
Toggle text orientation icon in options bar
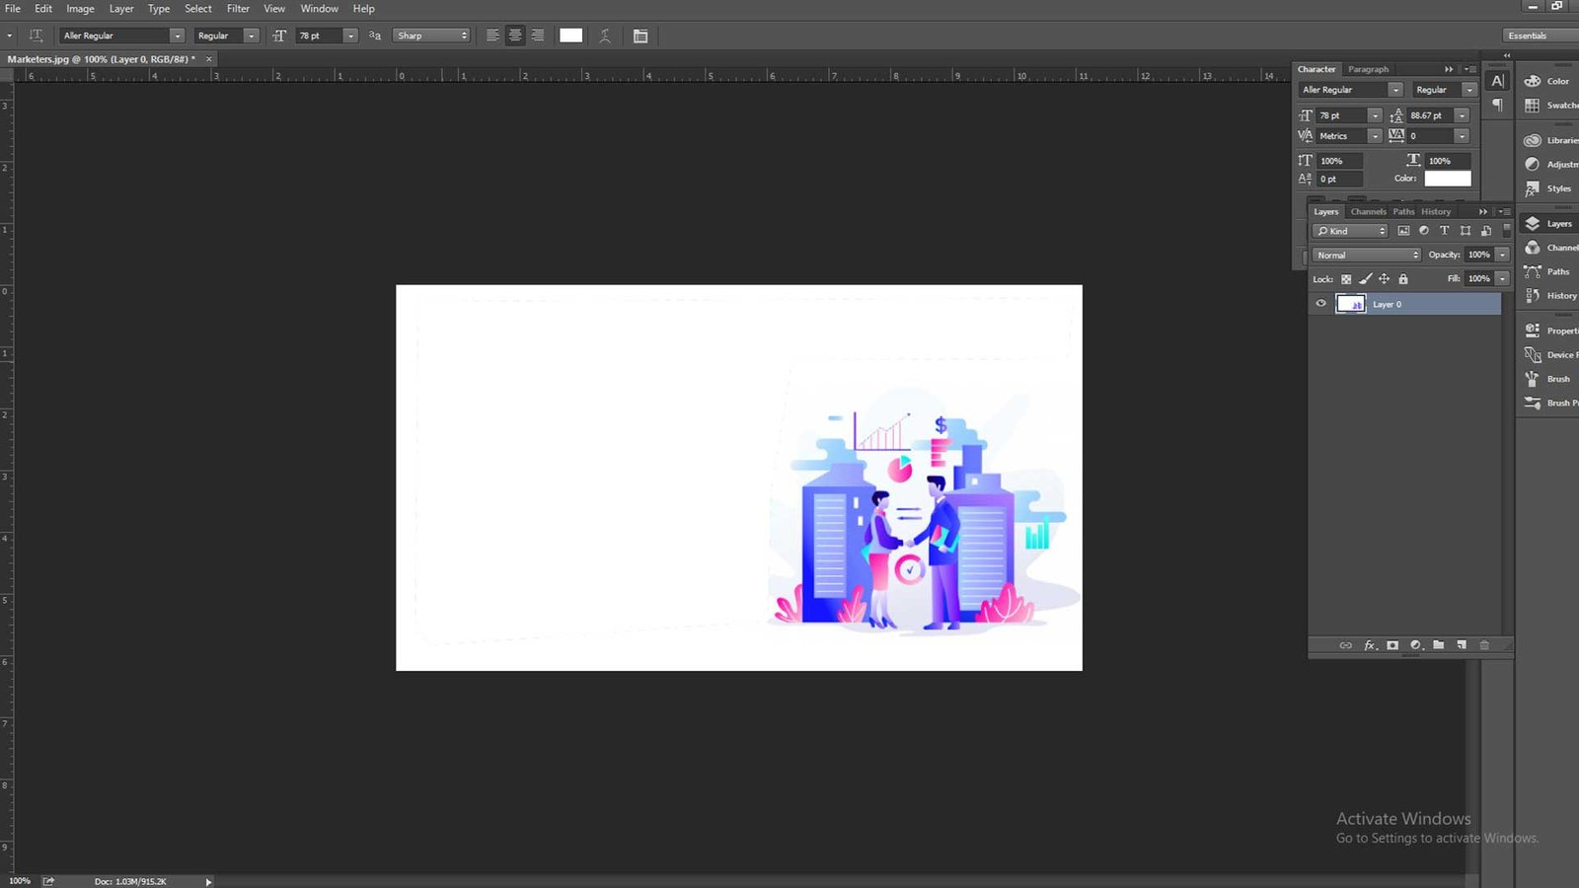(x=37, y=36)
